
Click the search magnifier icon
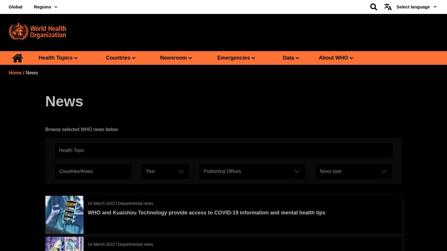click(x=374, y=7)
